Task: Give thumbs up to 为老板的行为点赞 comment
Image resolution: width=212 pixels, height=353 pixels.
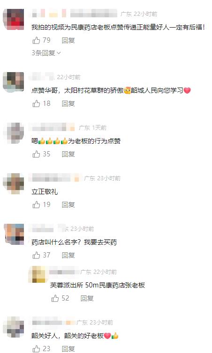Action: (36, 154)
